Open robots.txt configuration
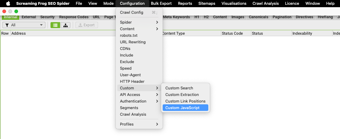 pyautogui.click(x=139, y=35)
